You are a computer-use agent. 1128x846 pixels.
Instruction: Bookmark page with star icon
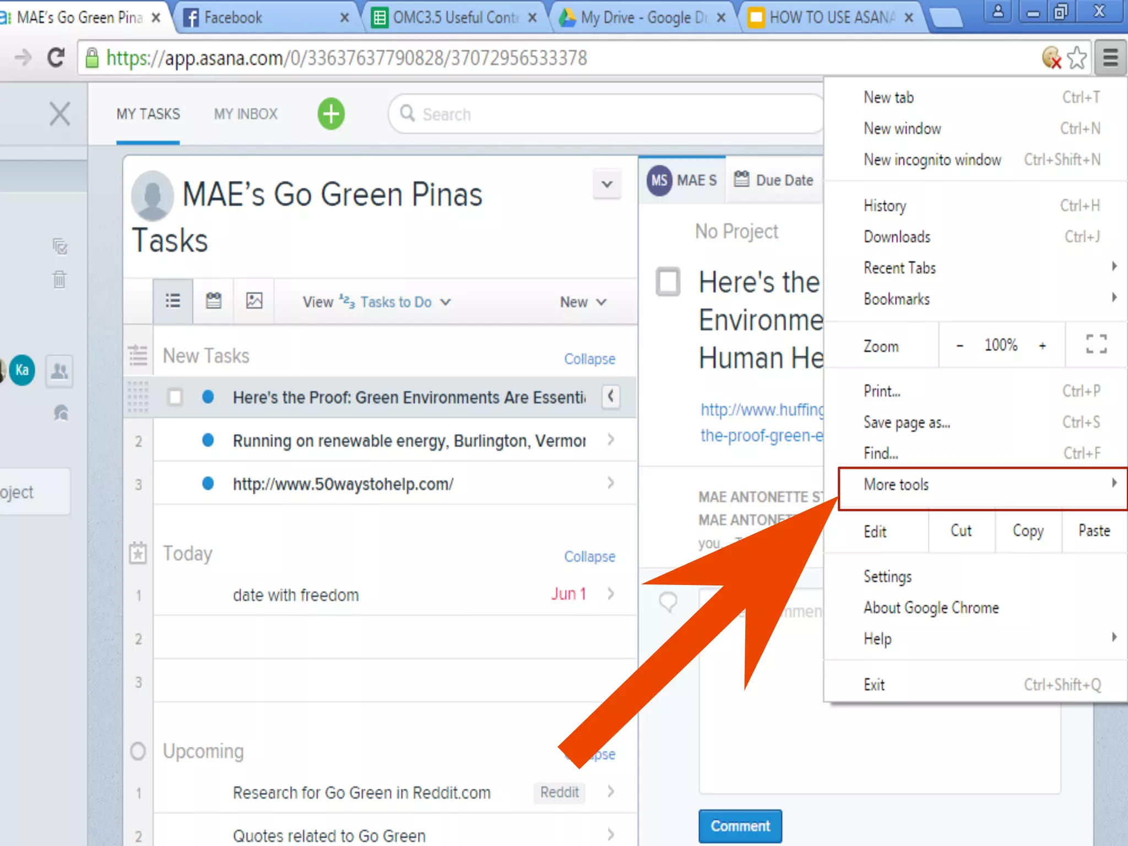pyautogui.click(x=1077, y=58)
